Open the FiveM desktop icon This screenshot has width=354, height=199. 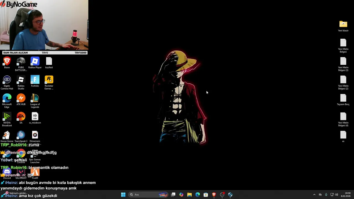(x=35, y=174)
